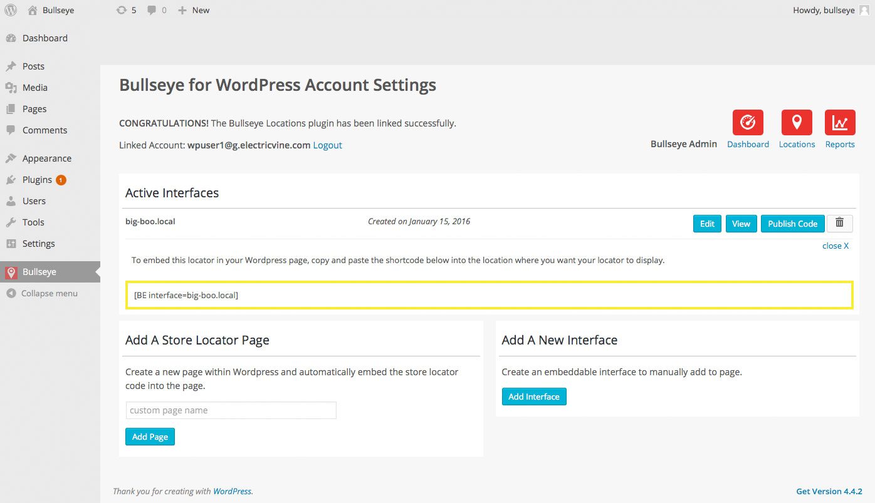Click the Users person icon
This screenshot has width=875, height=503.
point(11,201)
